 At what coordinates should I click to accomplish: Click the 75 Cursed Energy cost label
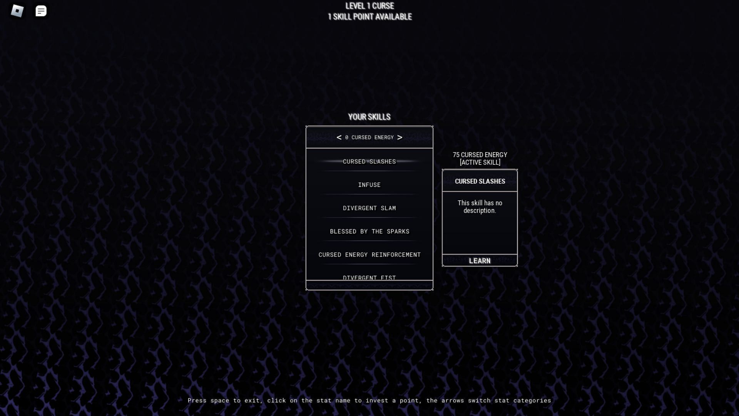[x=480, y=154]
